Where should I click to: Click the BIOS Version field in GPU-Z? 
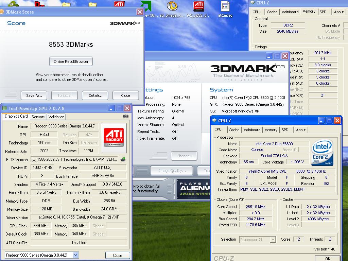(74, 159)
